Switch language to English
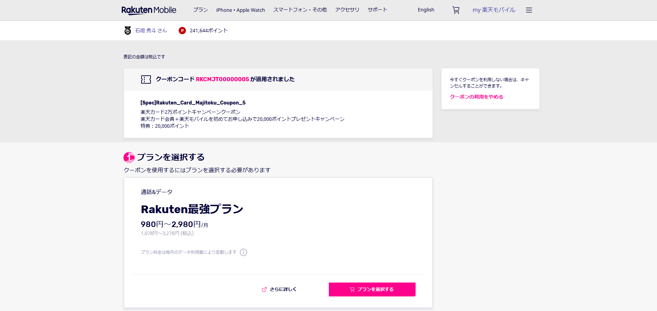 click(426, 10)
